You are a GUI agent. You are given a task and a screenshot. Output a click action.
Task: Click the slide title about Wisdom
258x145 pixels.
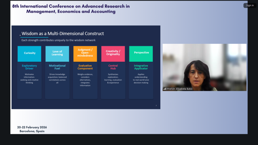63,34
